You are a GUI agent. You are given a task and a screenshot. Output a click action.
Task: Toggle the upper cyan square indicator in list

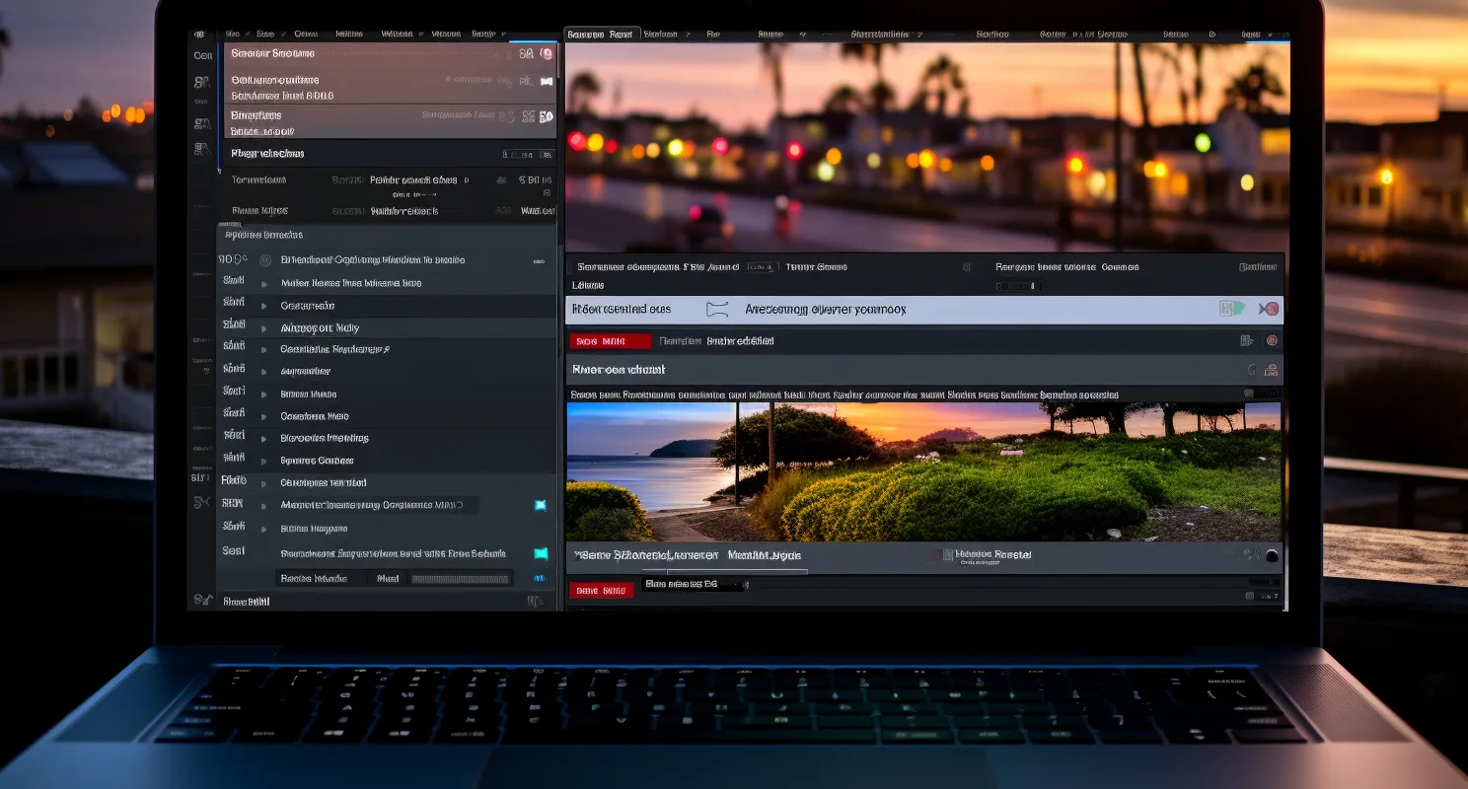click(x=540, y=505)
